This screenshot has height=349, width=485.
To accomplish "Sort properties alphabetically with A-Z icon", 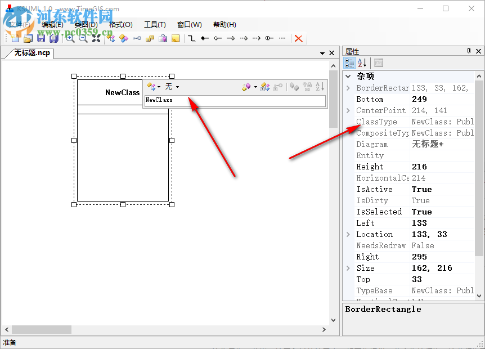I will [x=362, y=63].
